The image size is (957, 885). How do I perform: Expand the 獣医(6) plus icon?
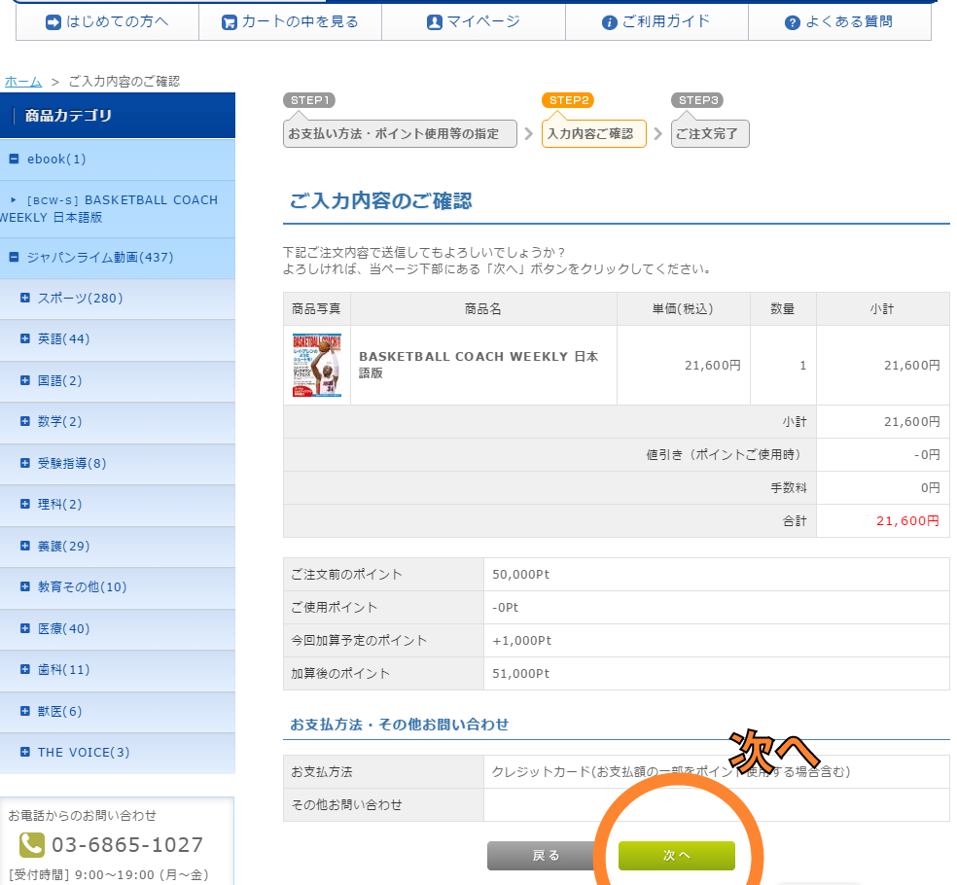tap(25, 711)
